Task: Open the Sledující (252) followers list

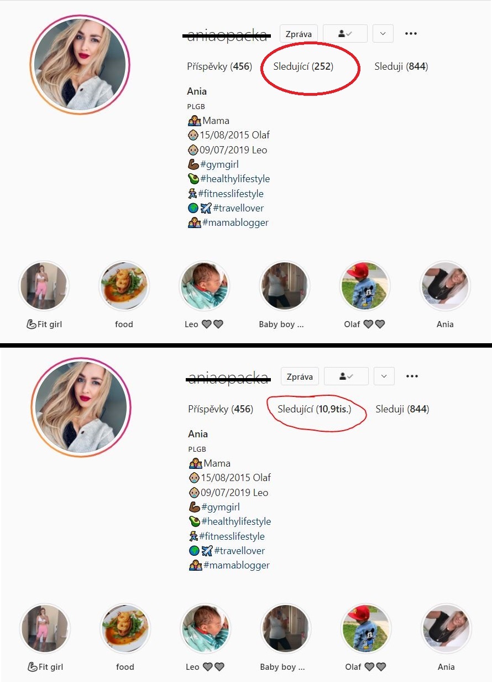Action: coord(303,66)
